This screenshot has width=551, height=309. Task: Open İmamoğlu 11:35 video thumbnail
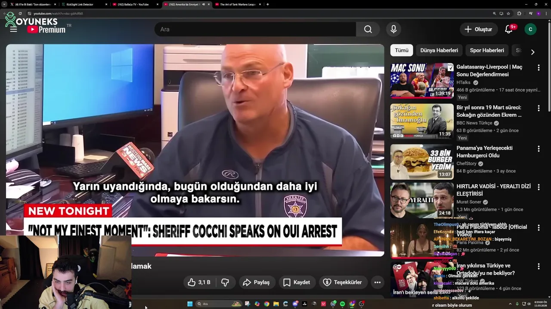(x=422, y=121)
